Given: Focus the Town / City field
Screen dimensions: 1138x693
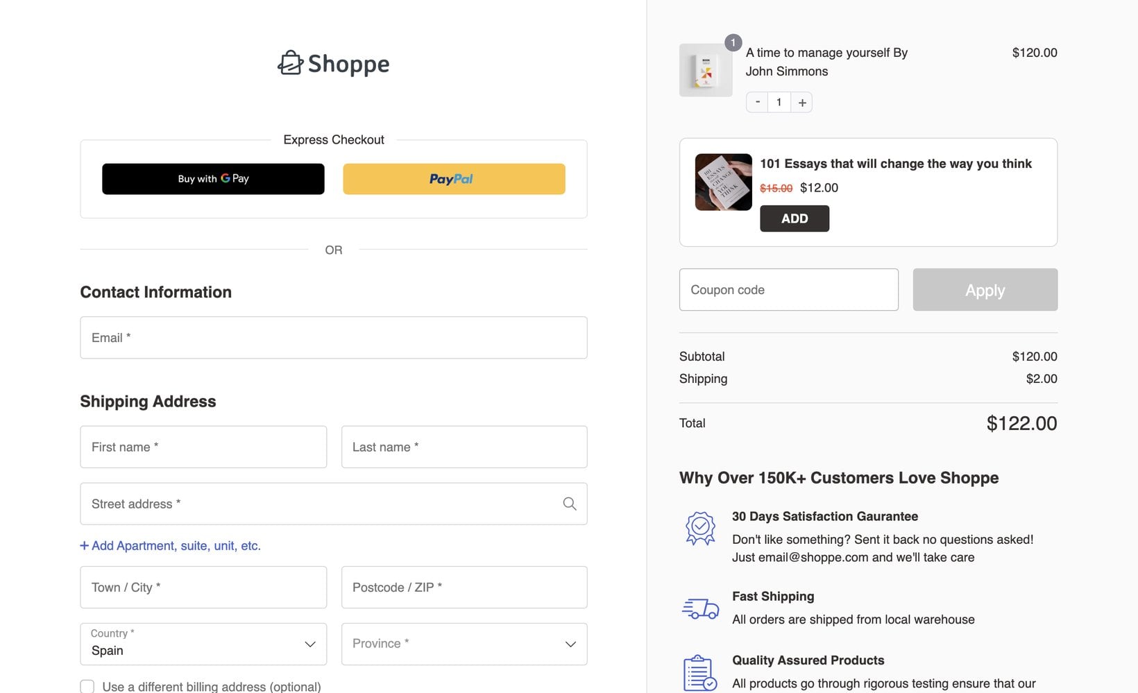Looking at the screenshot, I should click(203, 588).
